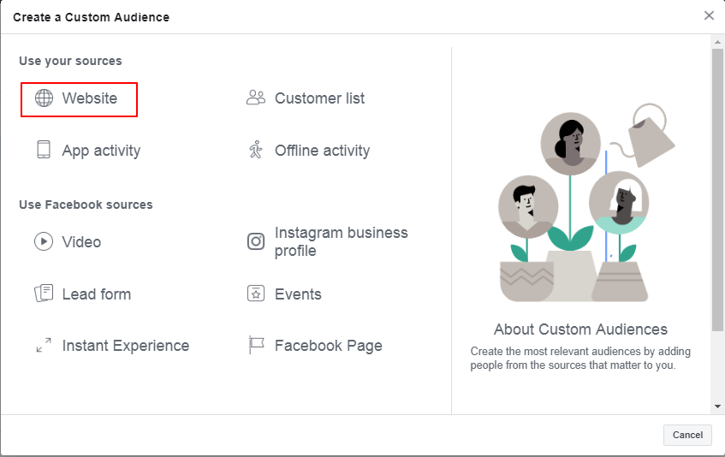Choose Video under Facebook sources
Screen dimensions: 725x457
81,241
